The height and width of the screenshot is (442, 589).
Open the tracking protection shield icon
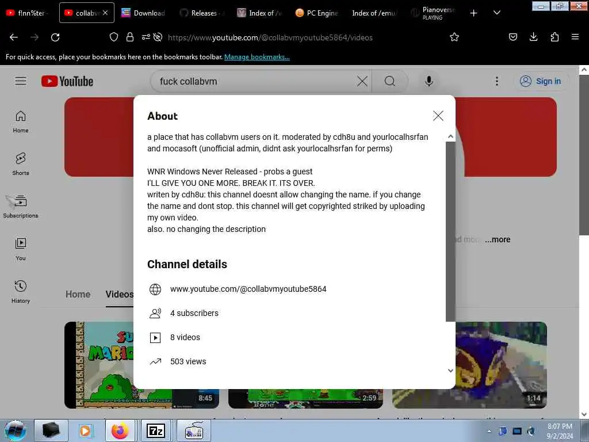[114, 37]
